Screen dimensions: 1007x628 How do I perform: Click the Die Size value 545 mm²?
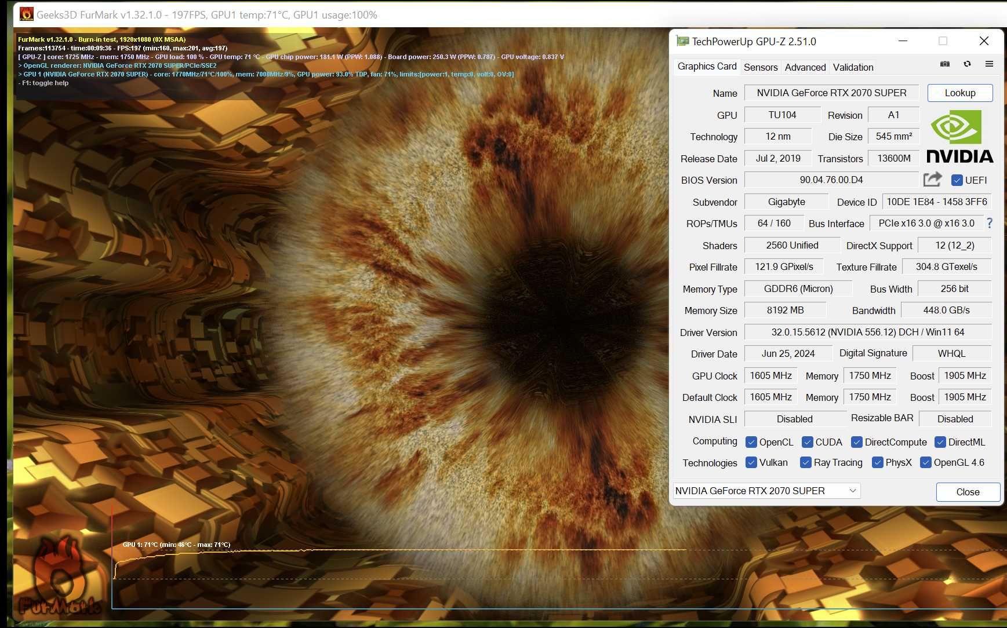click(x=893, y=136)
